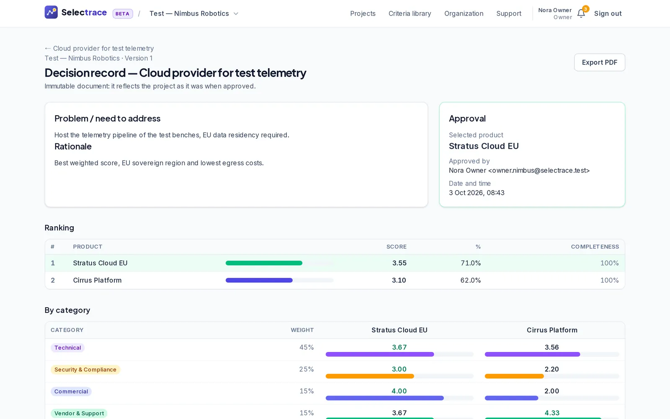670x419 pixels.
Task: Click the selected product Stratus Cloud EU
Action: pyautogui.click(x=484, y=146)
